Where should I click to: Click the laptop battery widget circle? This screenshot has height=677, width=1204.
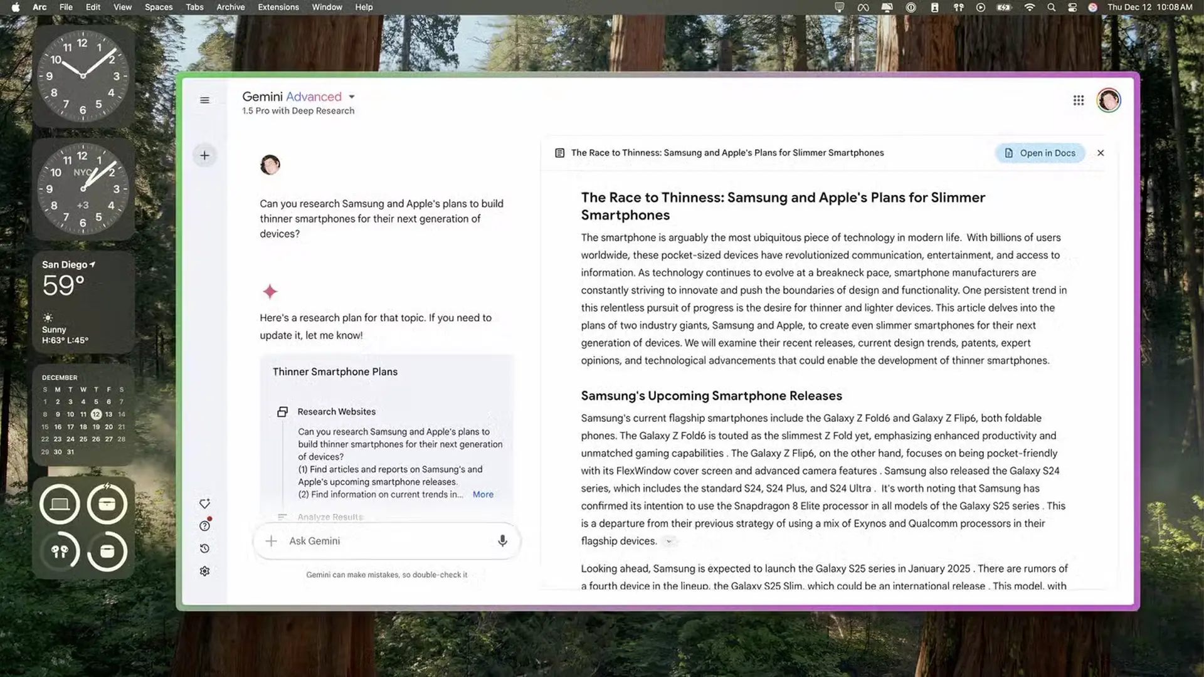pos(60,504)
